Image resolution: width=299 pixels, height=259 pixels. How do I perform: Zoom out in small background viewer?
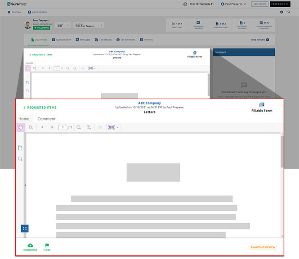[68, 68]
